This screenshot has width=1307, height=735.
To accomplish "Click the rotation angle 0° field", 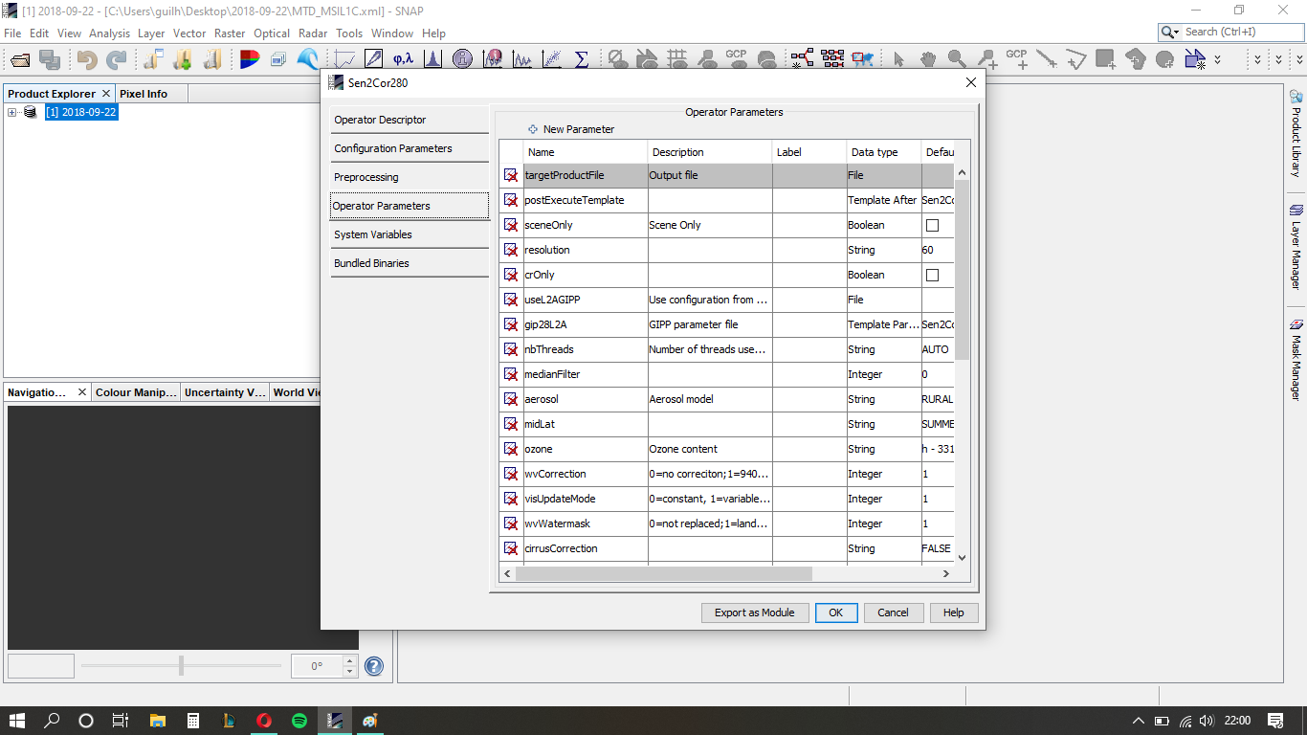I will 317,666.
